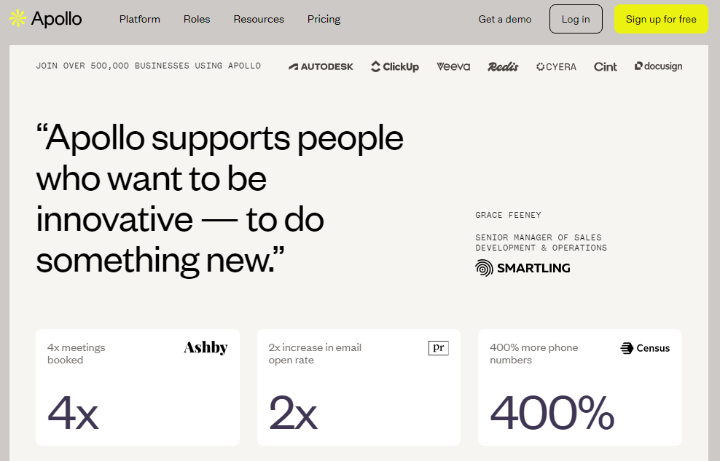Open the 4x meetings booked card
This screenshot has width=720, height=461.
(x=138, y=387)
